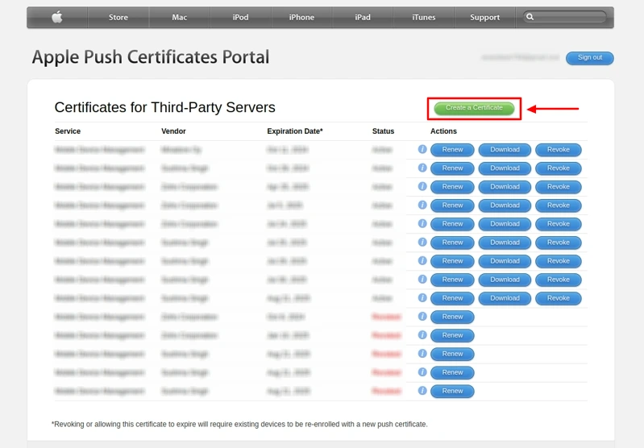Open the Mac navigation item
Viewport: 644px width, 448px height.
[180, 17]
